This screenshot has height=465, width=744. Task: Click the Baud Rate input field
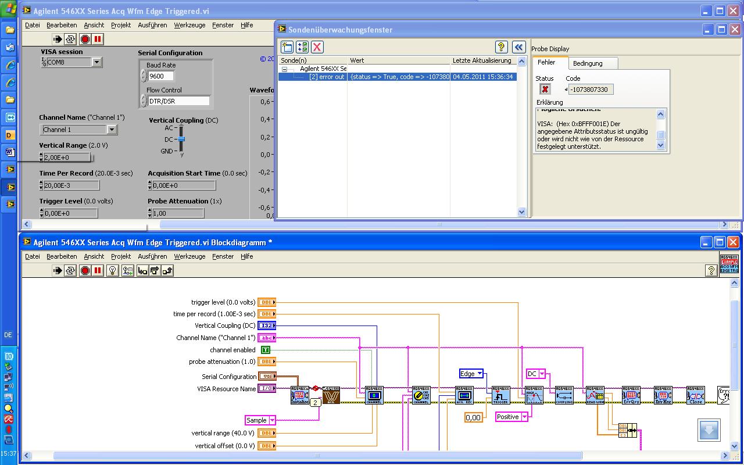160,76
